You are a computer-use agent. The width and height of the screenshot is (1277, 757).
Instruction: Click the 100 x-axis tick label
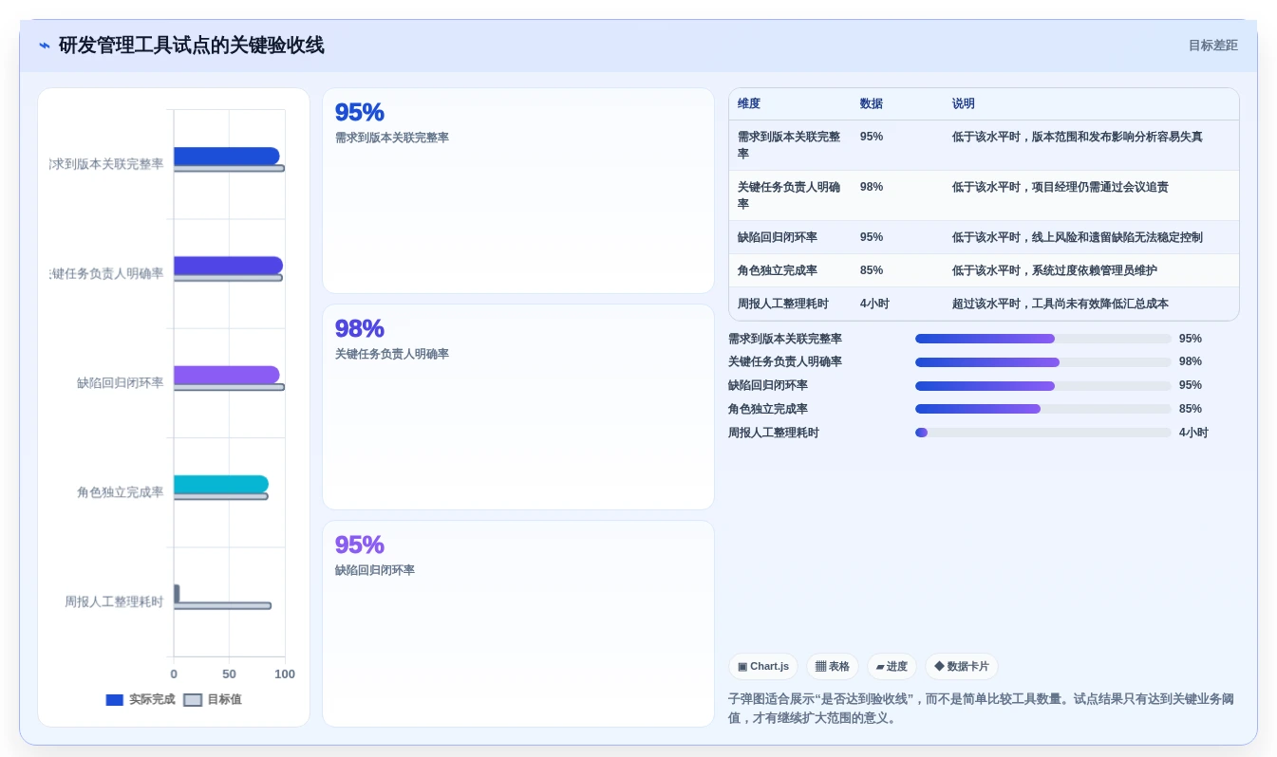coord(285,674)
